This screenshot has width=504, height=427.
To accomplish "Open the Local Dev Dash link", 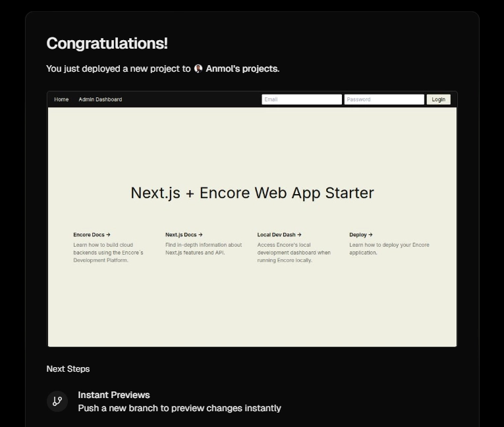I will 279,235.
